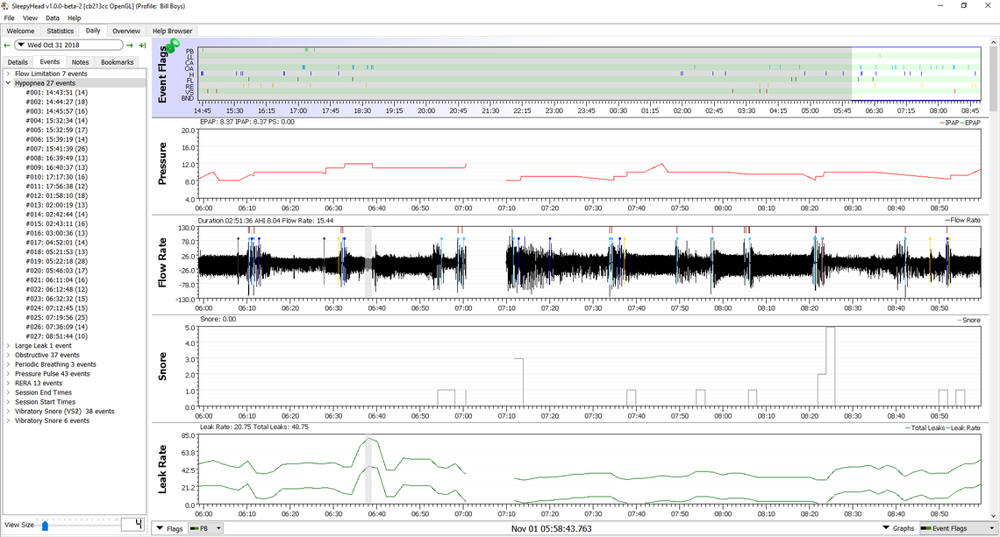The image size is (1000, 537).
Task: Select hypopnea event #001: 14:43:51 (14)
Action: tap(57, 92)
